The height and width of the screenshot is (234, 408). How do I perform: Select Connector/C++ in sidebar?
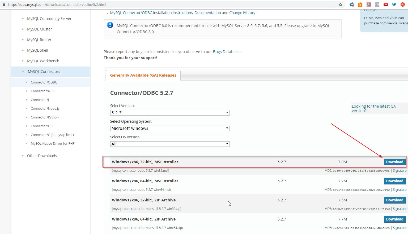tap(42, 126)
